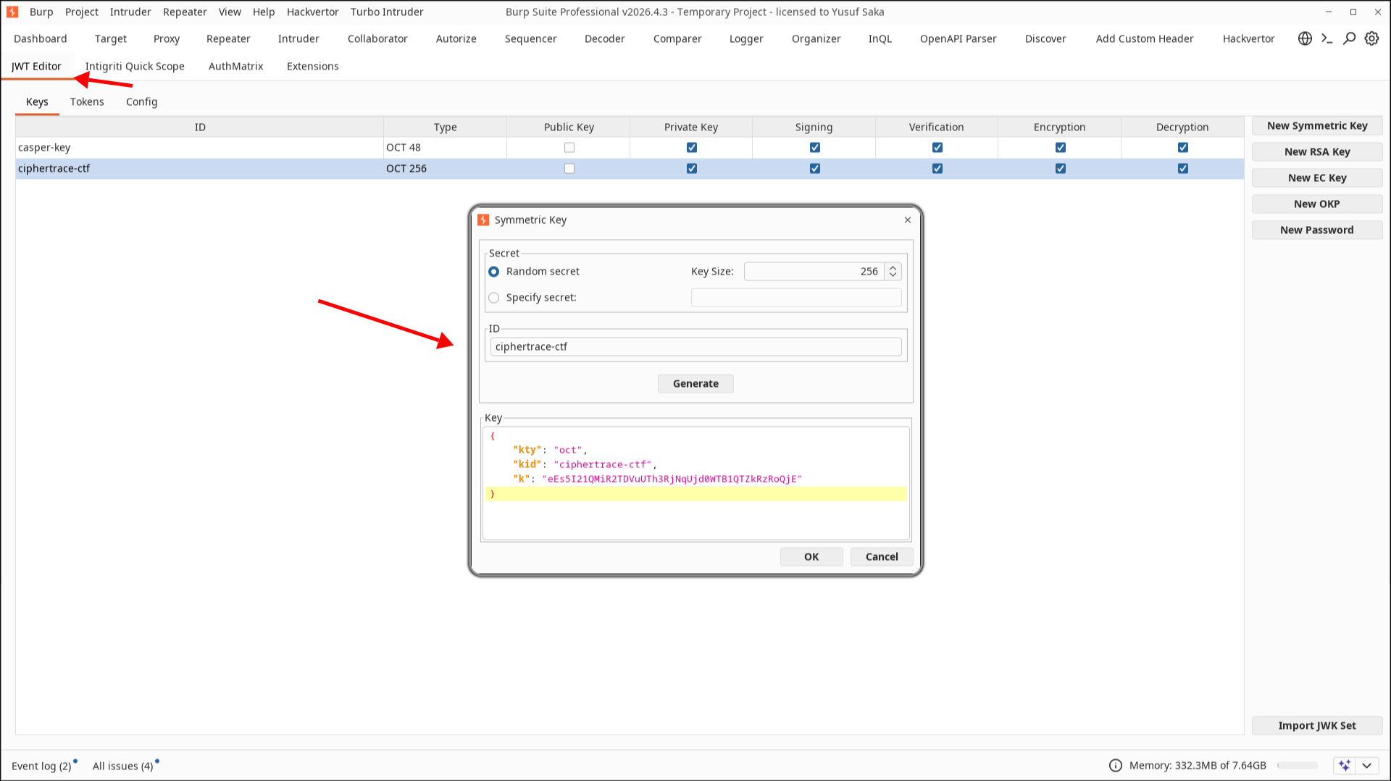Expand the status bar chevron dropdown
The height and width of the screenshot is (781, 1391).
pyautogui.click(x=1367, y=765)
